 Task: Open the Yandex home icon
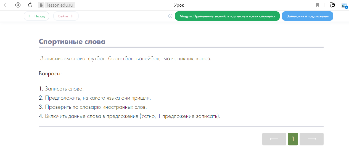(x=18, y=5)
